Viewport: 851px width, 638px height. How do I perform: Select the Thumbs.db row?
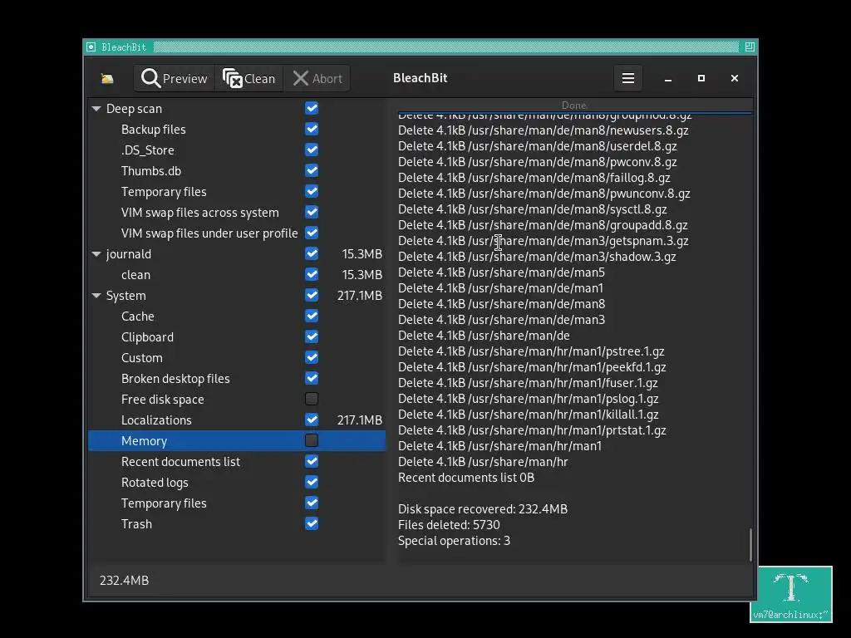pos(237,171)
